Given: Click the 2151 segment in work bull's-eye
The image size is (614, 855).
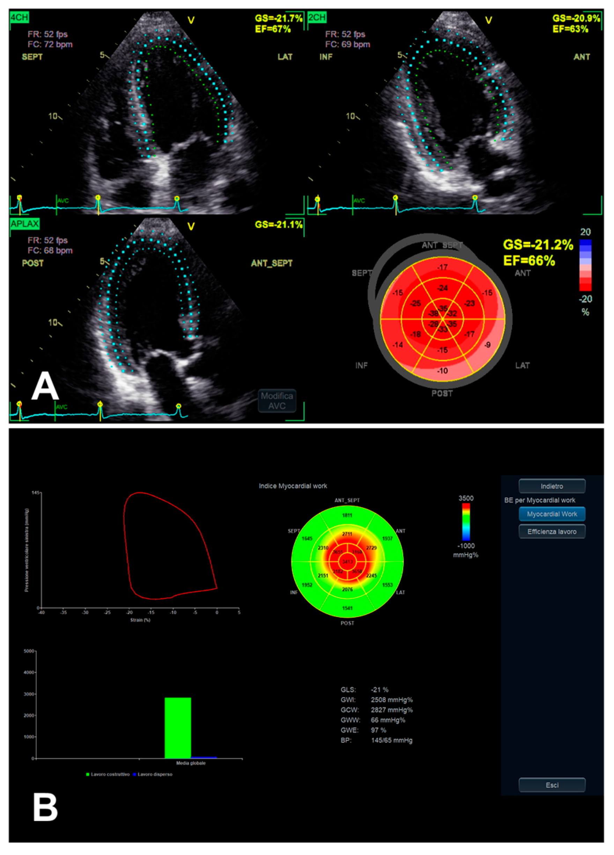Looking at the screenshot, I should click(x=323, y=576).
